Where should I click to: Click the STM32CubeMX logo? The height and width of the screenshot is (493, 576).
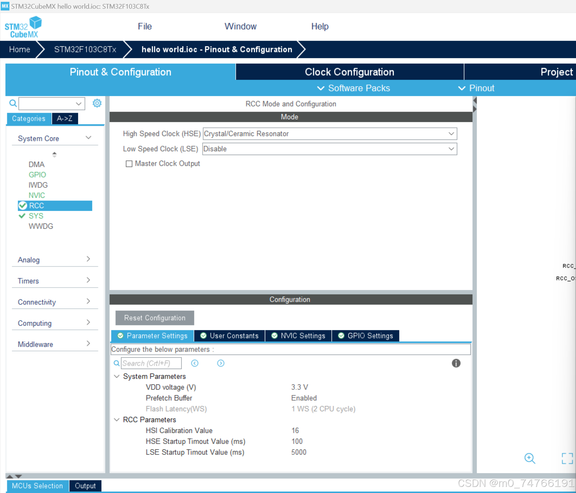click(x=23, y=27)
